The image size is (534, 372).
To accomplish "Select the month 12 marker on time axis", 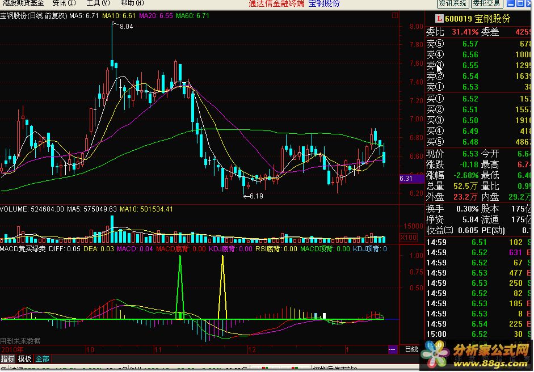I will click(251, 350).
